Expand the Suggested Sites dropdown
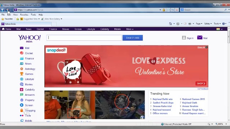Image resolution: width=230 pixels, height=129 pixels. click(39, 19)
